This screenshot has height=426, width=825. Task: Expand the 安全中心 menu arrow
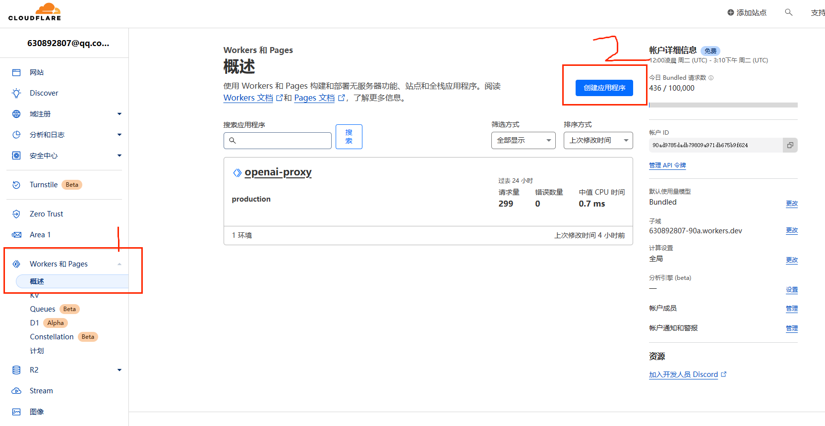(119, 156)
